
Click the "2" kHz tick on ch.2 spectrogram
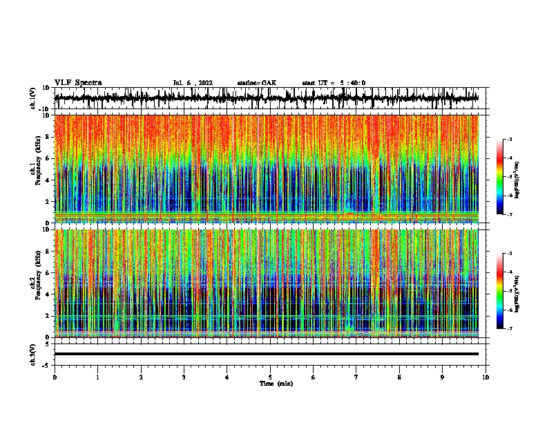[48, 316]
